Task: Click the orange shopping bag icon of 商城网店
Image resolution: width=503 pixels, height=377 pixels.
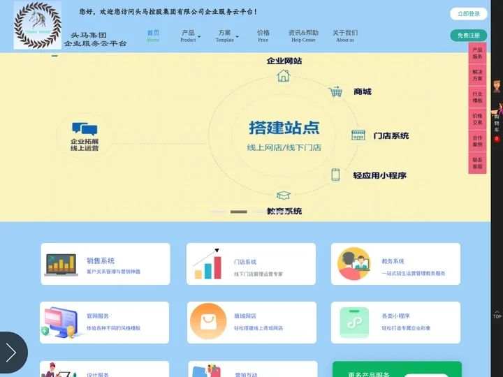Action: 208,321
